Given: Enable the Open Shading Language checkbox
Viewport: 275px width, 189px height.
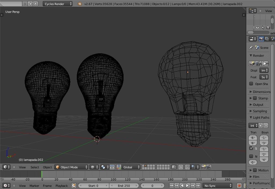Looking at the screenshot, I should click(x=251, y=84).
